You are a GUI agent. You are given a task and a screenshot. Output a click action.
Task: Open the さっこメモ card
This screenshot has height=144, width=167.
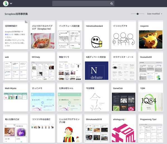pos(42,97)
